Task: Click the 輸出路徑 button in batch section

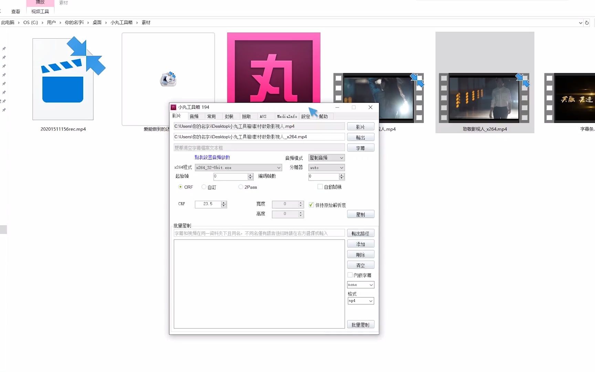Action: pos(361,233)
